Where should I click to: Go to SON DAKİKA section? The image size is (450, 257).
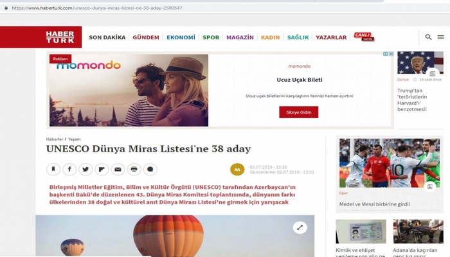point(107,37)
